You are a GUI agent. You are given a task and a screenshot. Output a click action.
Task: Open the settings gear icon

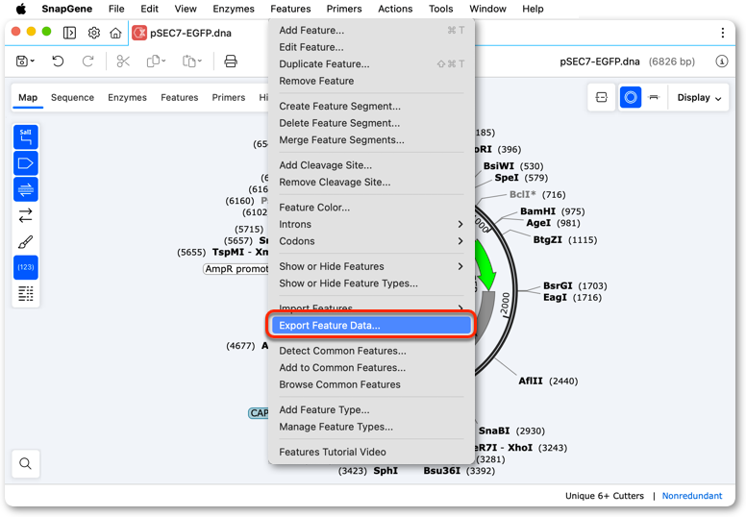click(x=94, y=33)
